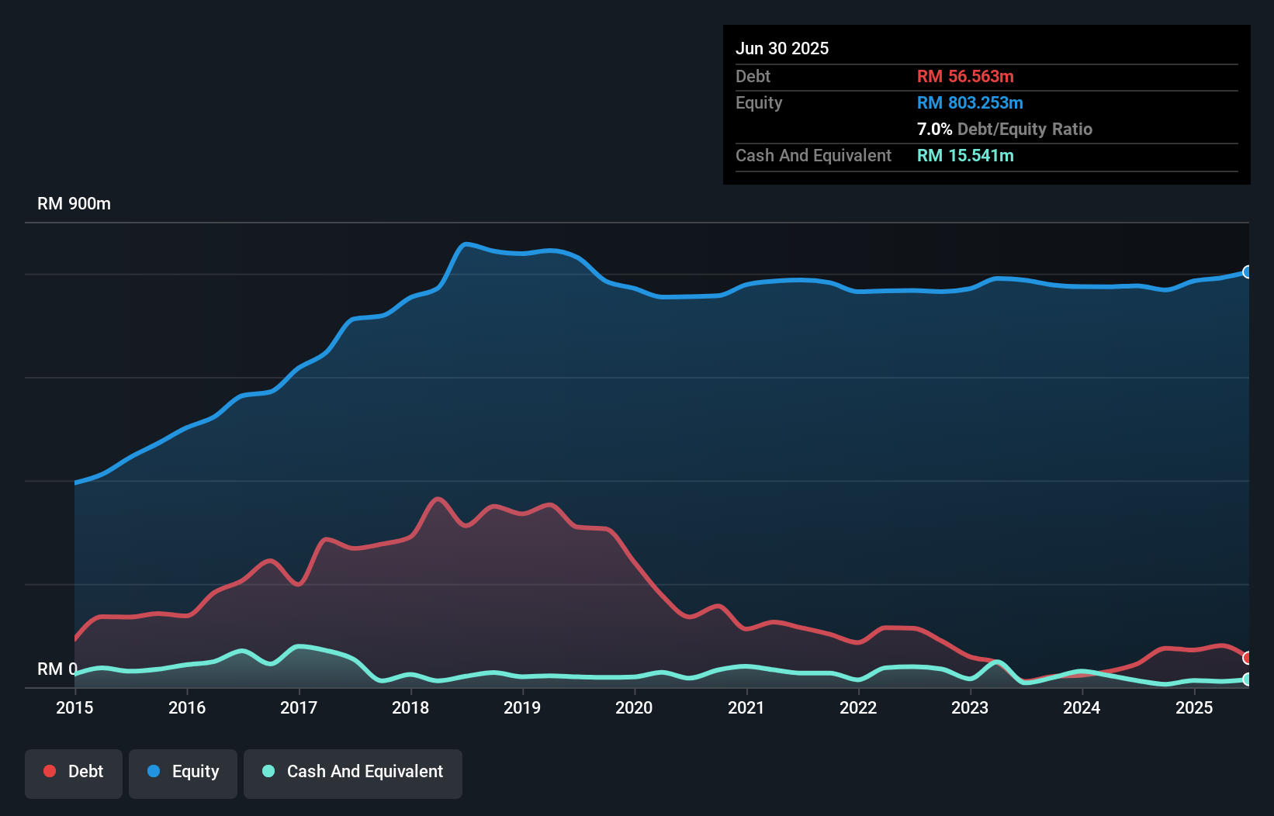Toggle the Debt series in legend
1274x816 pixels.
(x=74, y=772)
